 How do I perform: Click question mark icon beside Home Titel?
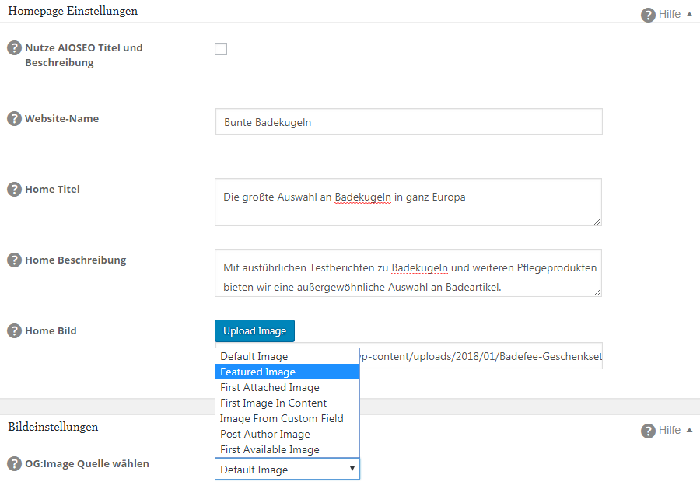[x=14, y=189]
